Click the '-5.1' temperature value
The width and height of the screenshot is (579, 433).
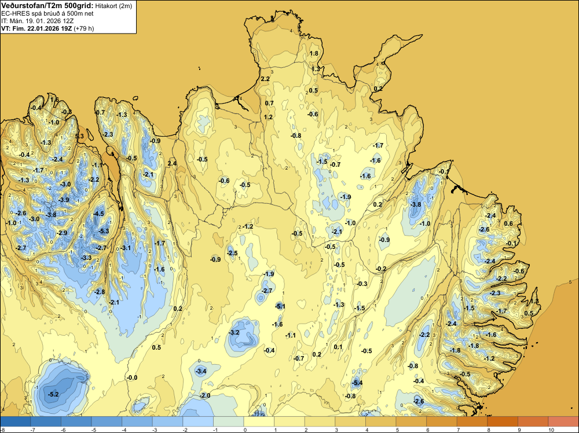tap(280, 306)
